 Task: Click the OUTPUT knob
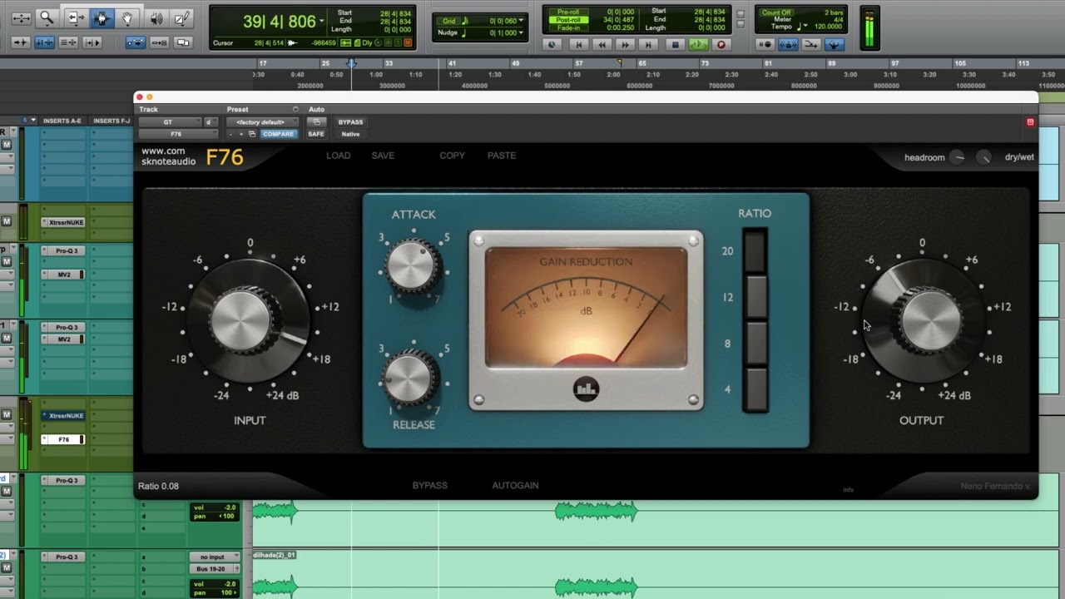[x=922, y=321]
